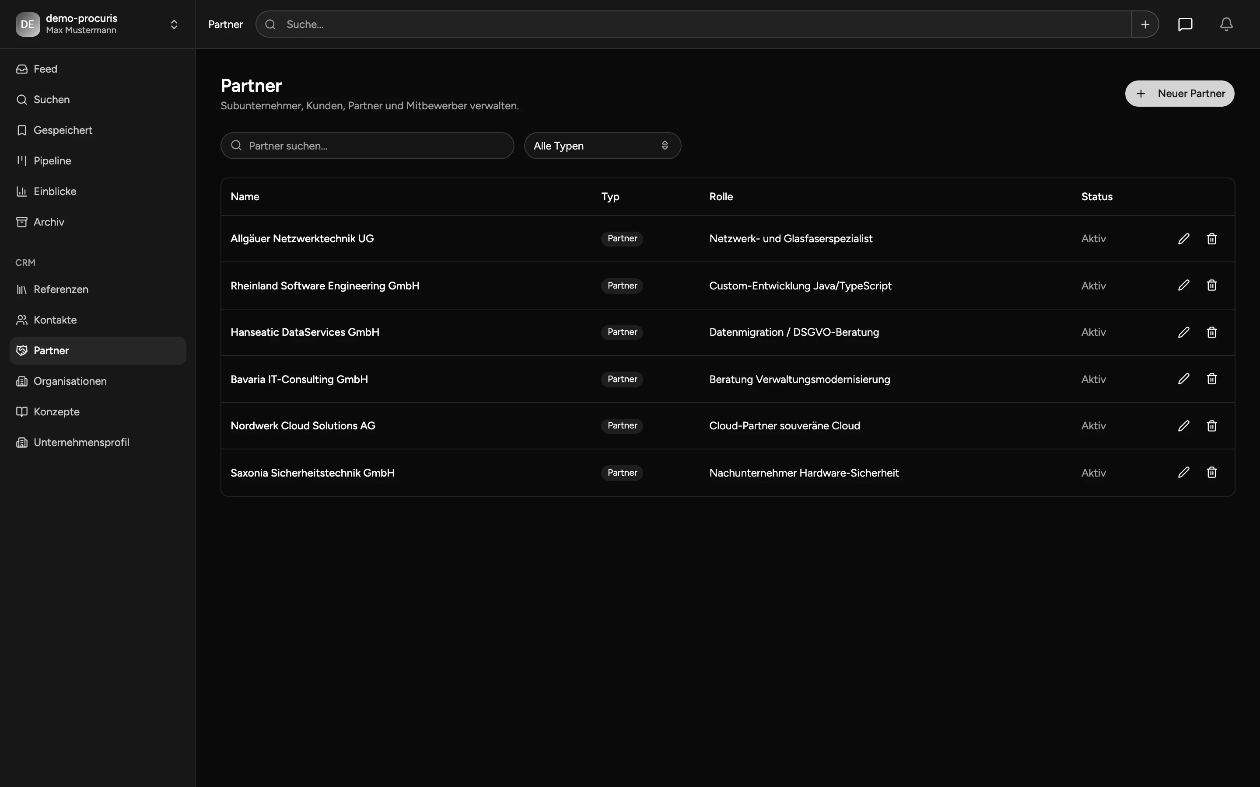Open the chat messages icon in header
1260x787 pixels.
point(1185,24)
